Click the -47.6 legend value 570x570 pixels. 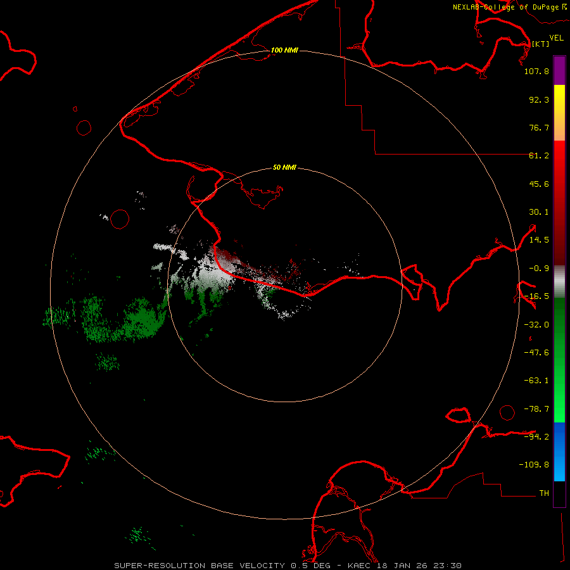coord(536,353)
